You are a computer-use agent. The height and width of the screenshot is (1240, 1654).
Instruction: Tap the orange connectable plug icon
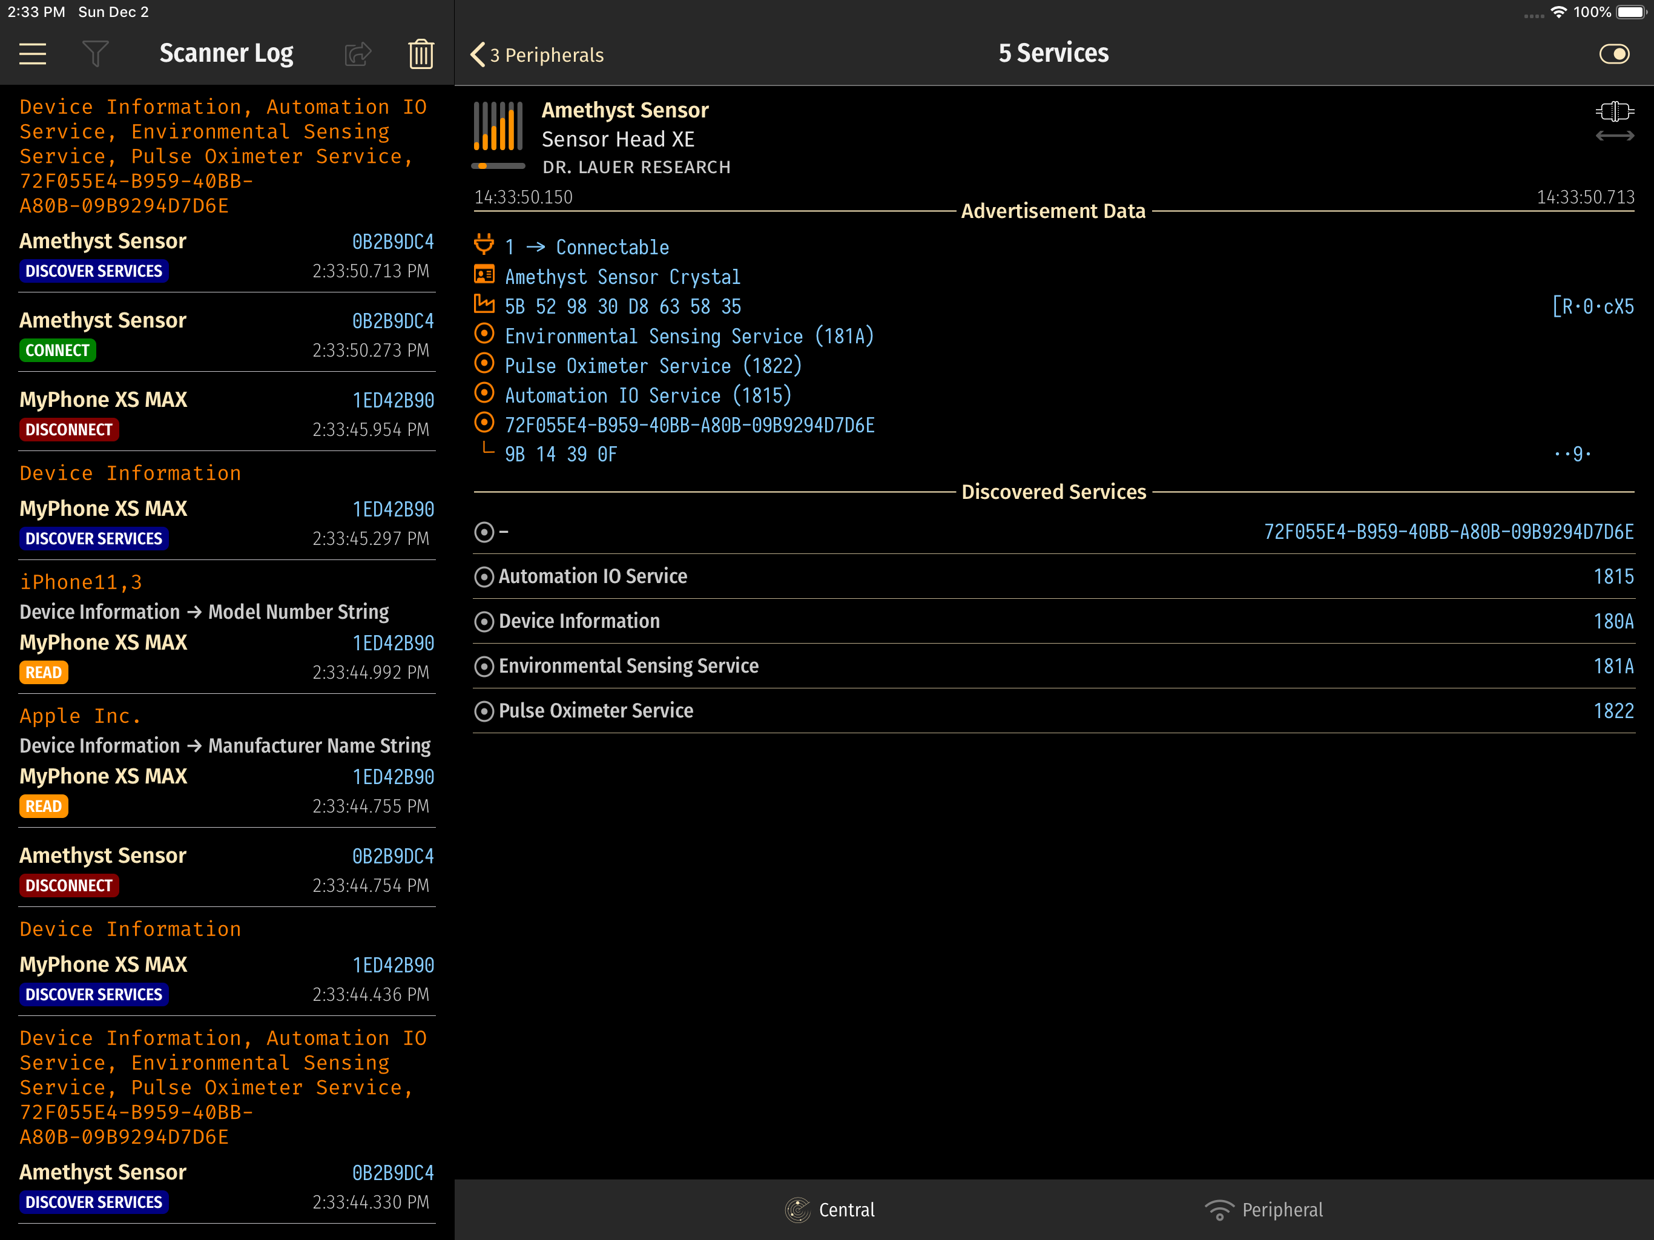click(484, 245)
